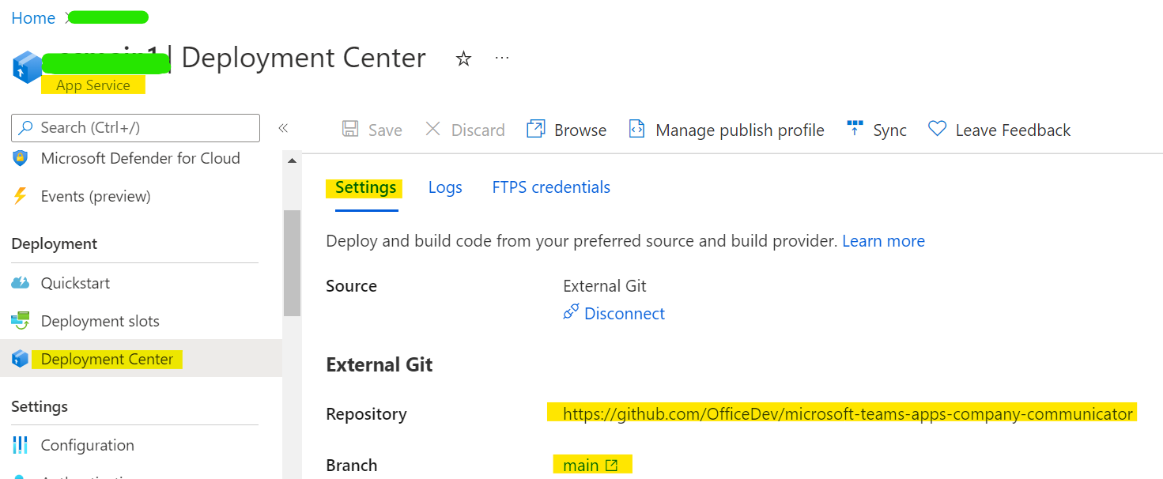Select Deployment Center in sidebar
The image size is (1163, 479).
click(x=141, y=359)
